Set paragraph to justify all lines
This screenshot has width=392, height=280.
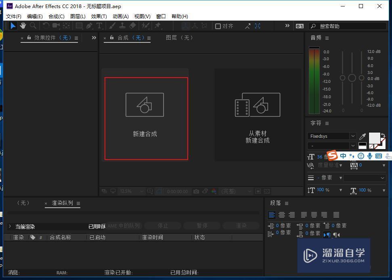coord(336,215)
